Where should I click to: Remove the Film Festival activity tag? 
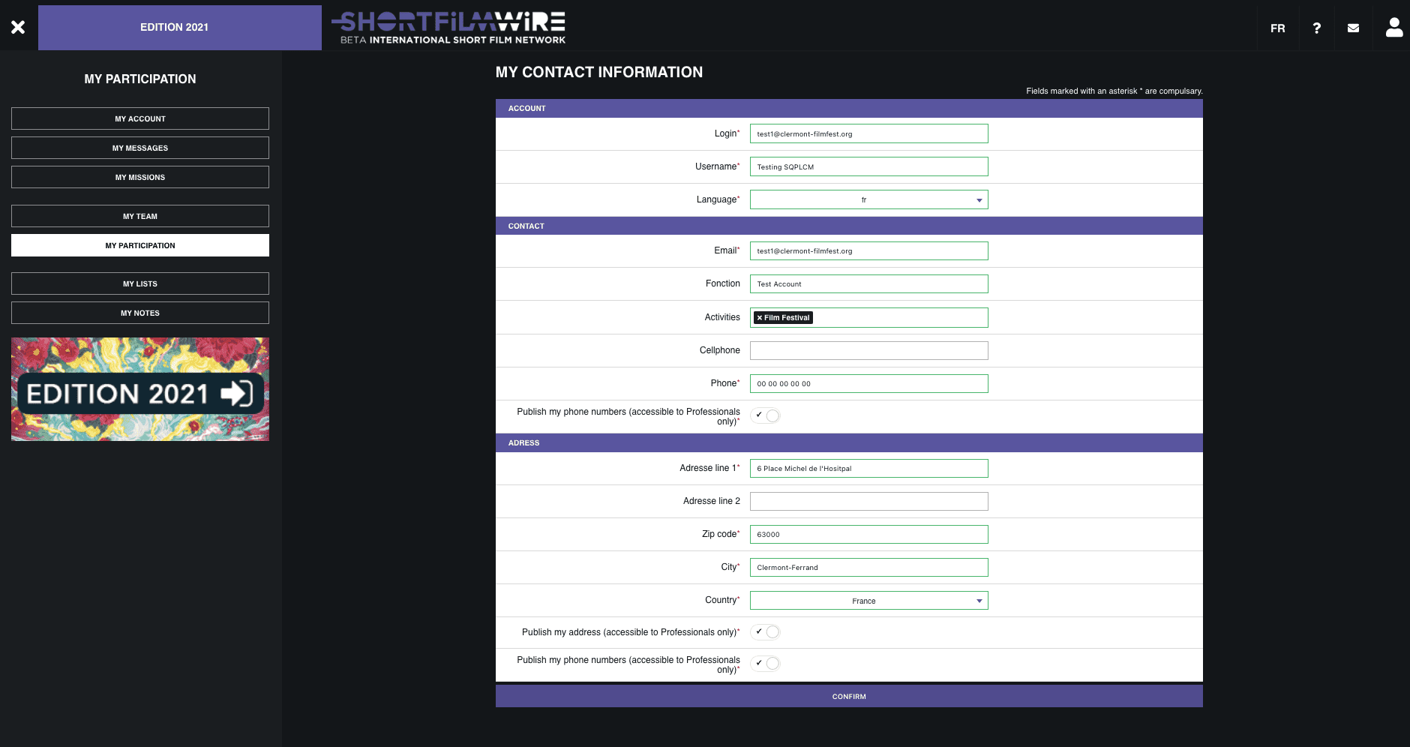(x=759, y=318)
